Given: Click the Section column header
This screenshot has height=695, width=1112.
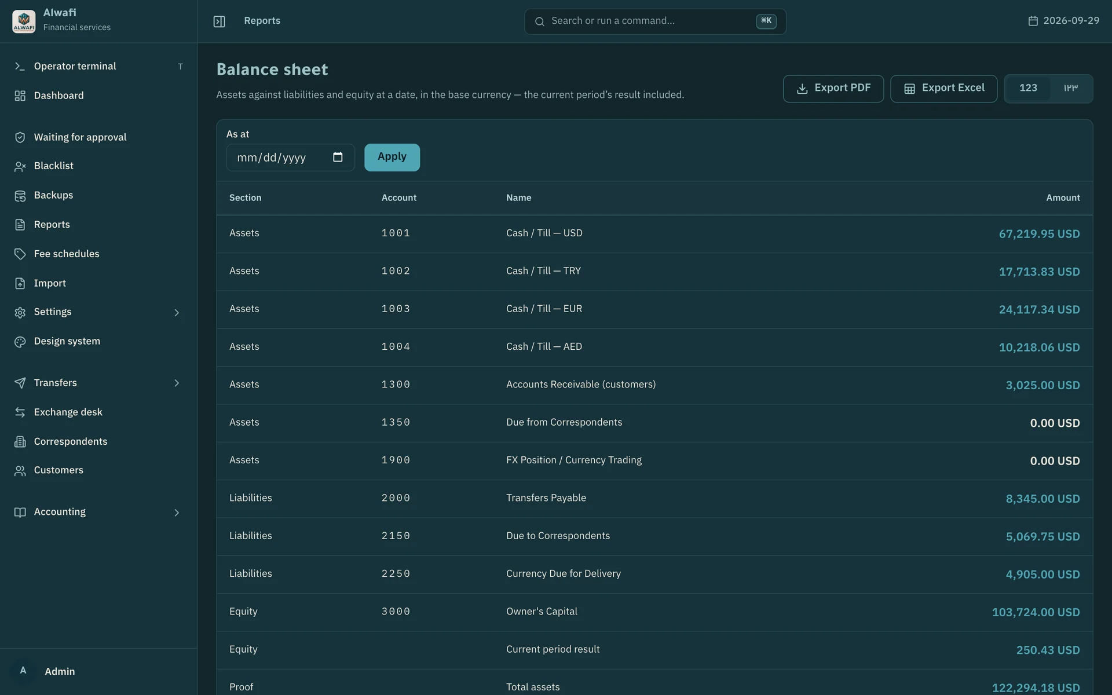Looking at the screenshot, I should tap(245, 198).
